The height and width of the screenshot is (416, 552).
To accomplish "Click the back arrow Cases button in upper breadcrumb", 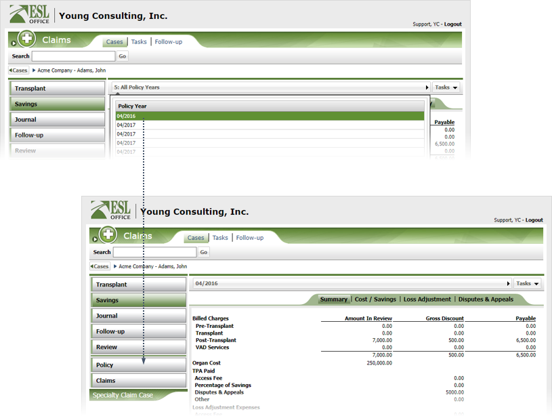I will coord(19,70).
